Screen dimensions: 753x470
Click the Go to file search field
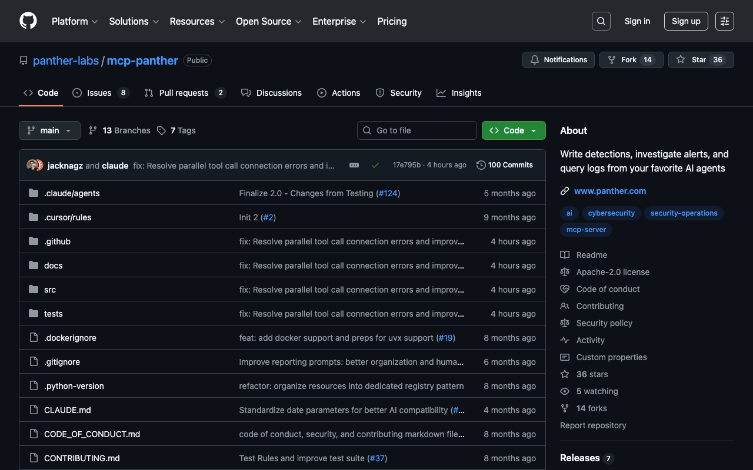417,130
